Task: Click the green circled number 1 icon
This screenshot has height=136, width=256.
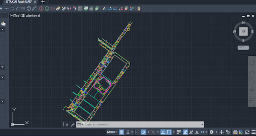Action: 47,8
